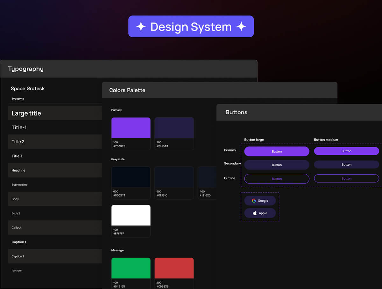The height and width of the screenshot is (289, 382).
Task: Click the large Outline Button
Action: 277,179
